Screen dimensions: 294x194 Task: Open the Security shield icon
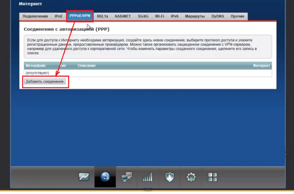(x=170, y=177)
